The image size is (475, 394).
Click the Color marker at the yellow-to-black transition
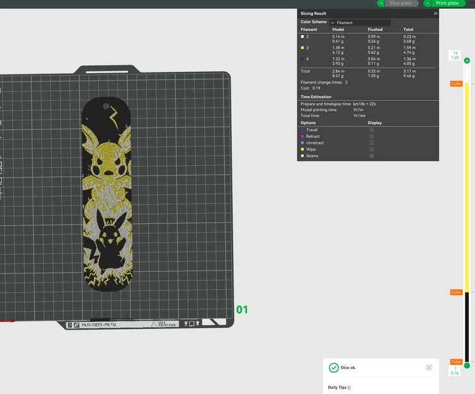click(x=456, y=293)
